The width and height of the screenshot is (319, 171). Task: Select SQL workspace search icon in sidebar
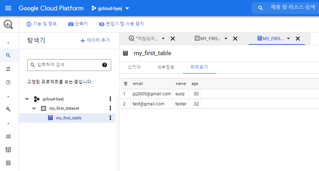[x=8, y=55]
